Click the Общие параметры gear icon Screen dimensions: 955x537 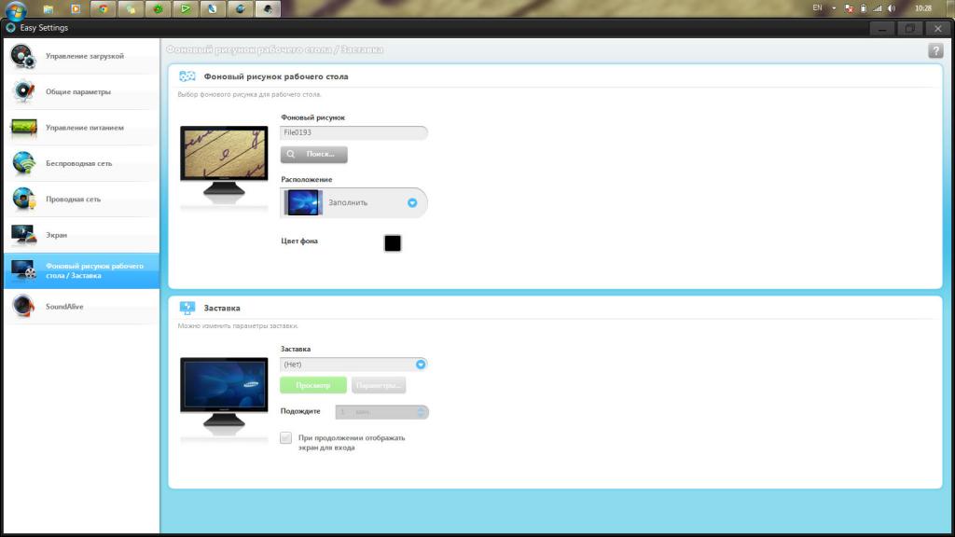click(x=23, y=91)
